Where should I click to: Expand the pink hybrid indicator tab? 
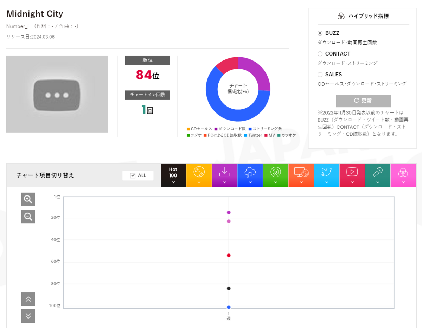[403, 175]
